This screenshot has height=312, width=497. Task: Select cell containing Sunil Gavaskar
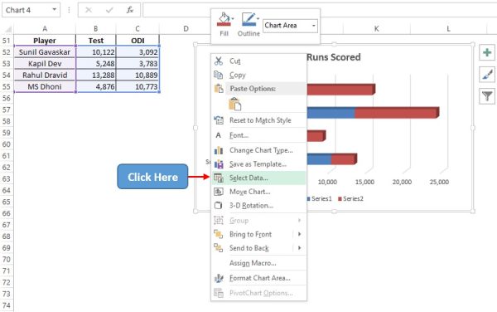[x=45, y=52]
